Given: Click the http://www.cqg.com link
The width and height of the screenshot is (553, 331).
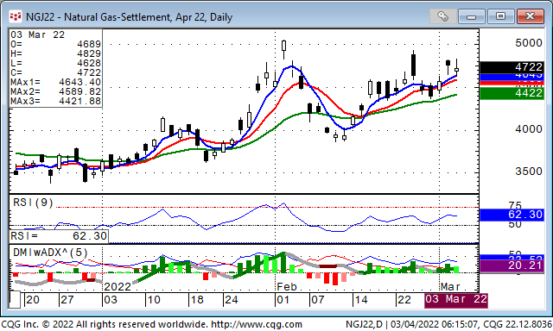Looking at the screenshot, I should tap(257, 324).
